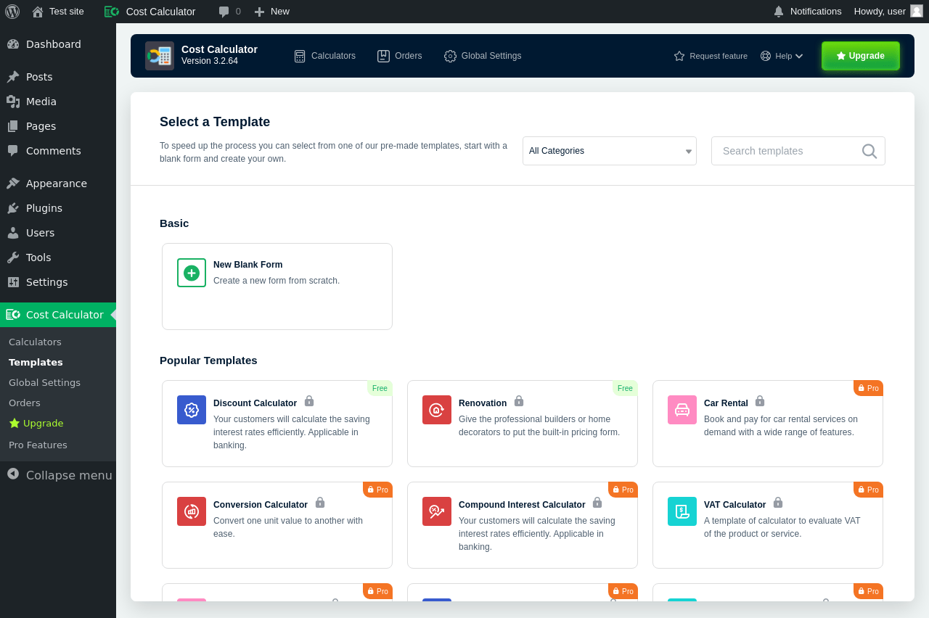Open the comments bubble icon
Viewport: 929px width, 618px height.
[224, 12]
